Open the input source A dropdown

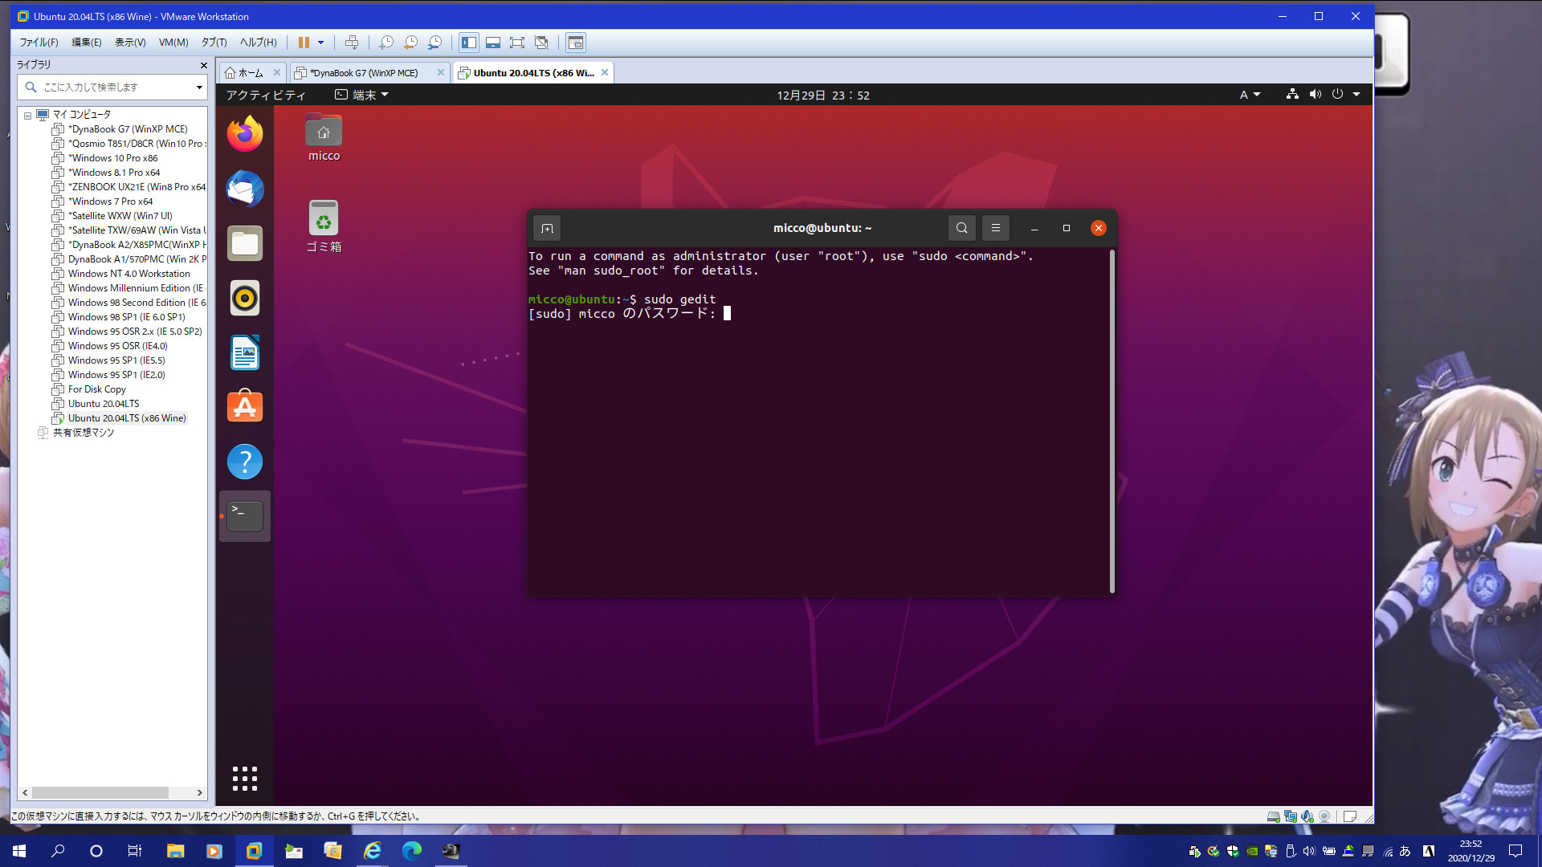(x=1250, y=95)
